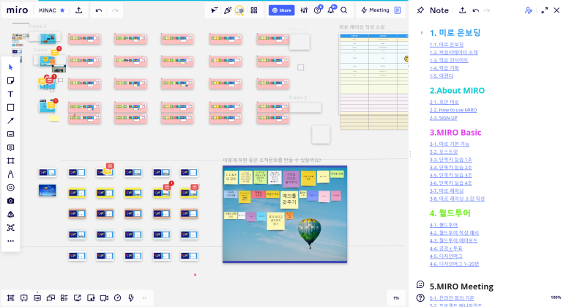Star the KINAC board as favorite
The height and width of the screenshot is (307, 566).
(x=62, y=10)
